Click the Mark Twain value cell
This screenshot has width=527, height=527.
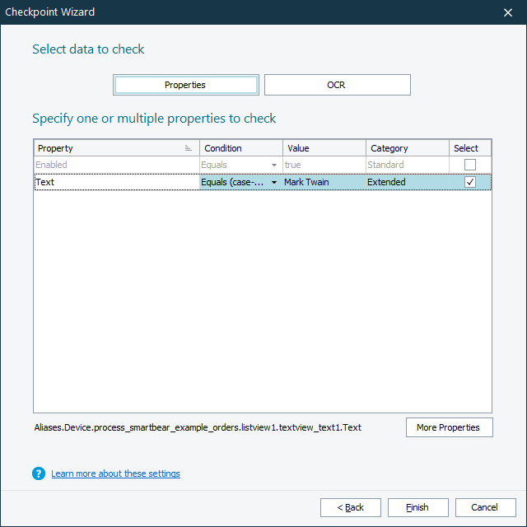pos(323,182)
